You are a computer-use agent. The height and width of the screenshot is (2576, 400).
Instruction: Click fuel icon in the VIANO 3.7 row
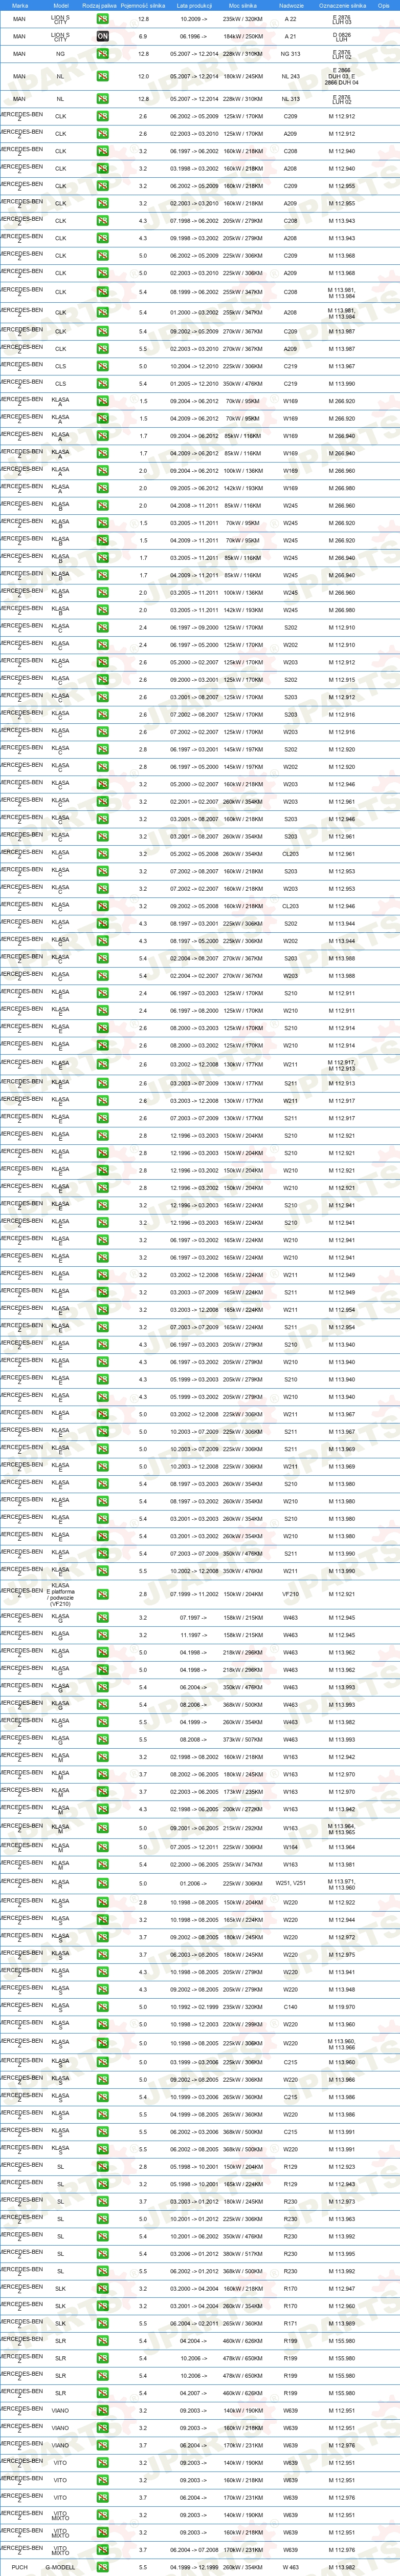click(x=103, y=2445)
